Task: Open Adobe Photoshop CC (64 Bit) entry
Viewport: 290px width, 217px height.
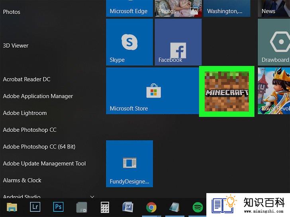Action: 39,147
